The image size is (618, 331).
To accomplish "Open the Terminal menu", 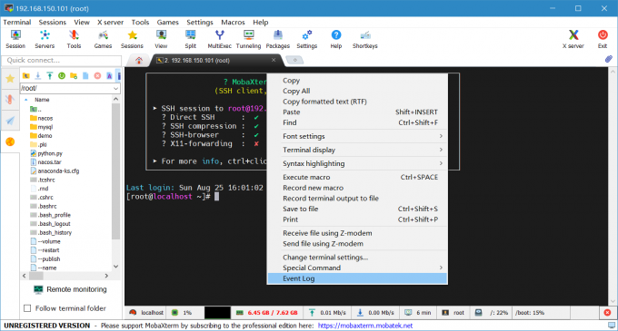I will [x=17, y=23].
